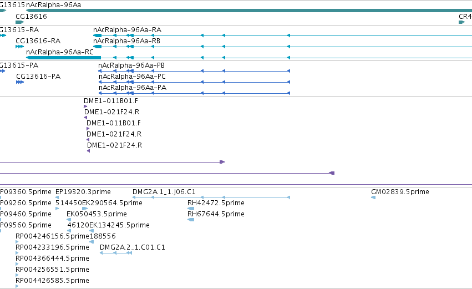Select the RP004426585.5prime label

(x=52, y=281)
